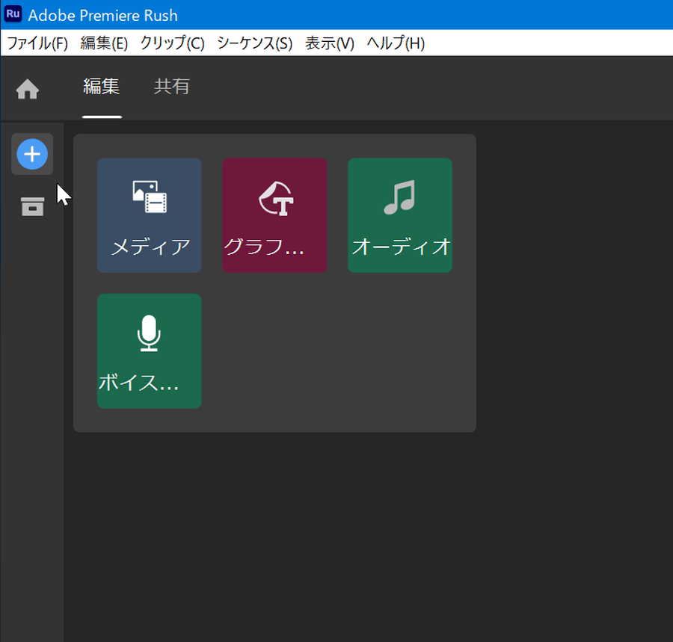Click the Ru app icon in title bar
This screenshot has width=673, height=642.
13,14
